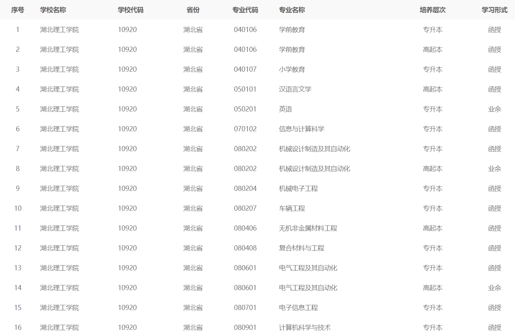Click 电气工程及其自动化 in row 14
The image size is (515, 335).
point(308,288)
